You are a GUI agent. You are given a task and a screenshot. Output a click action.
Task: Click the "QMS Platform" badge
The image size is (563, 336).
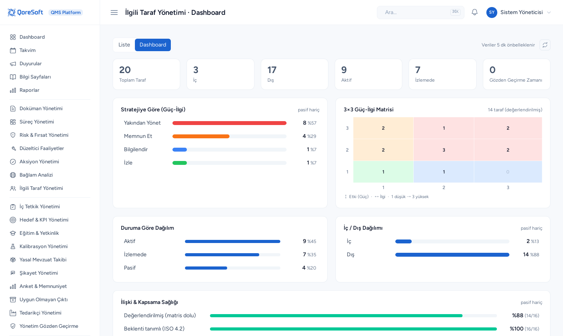tap(66, 13)
